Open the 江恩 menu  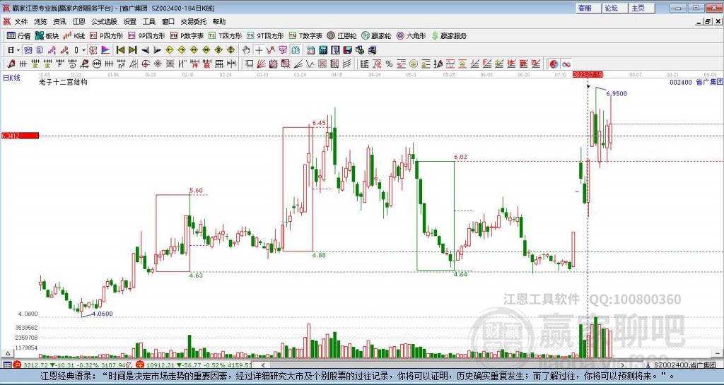[79, 22]
